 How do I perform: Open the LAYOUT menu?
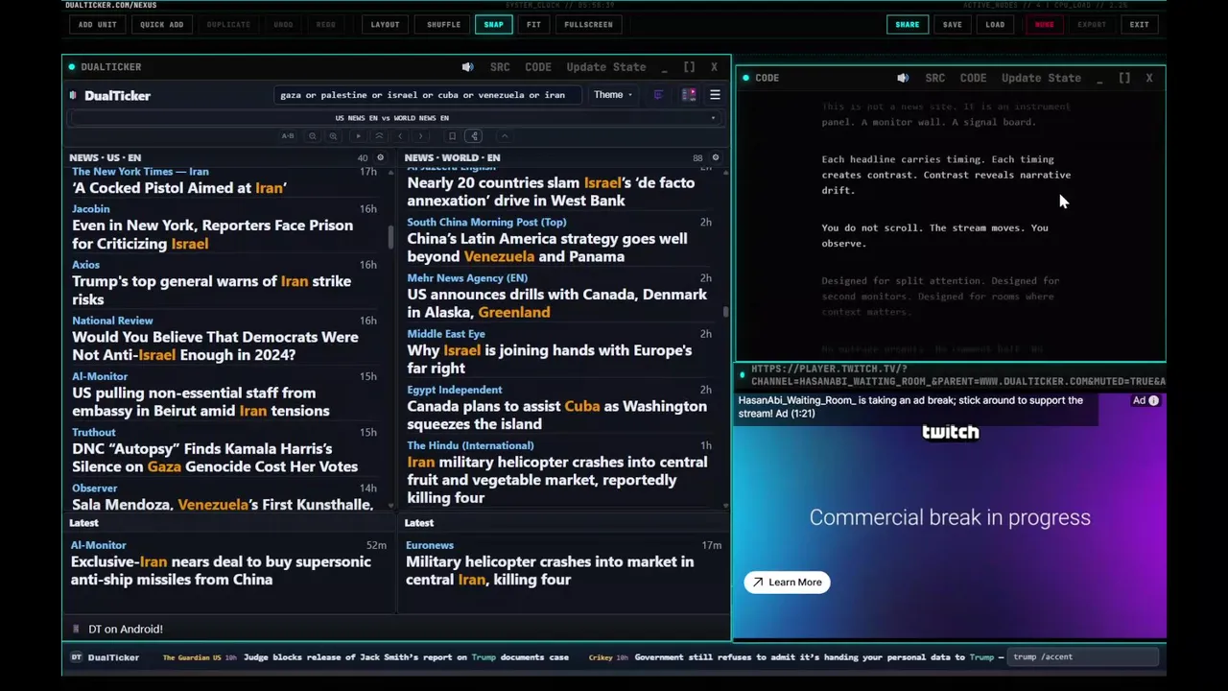tap(385, 24)
